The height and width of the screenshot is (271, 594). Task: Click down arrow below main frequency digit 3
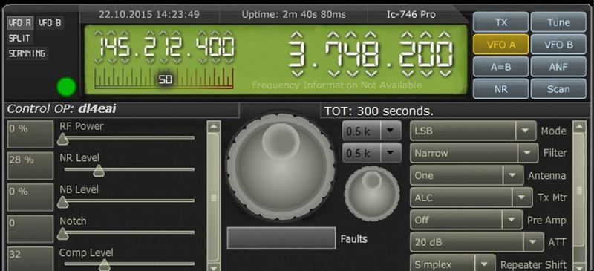298,74
